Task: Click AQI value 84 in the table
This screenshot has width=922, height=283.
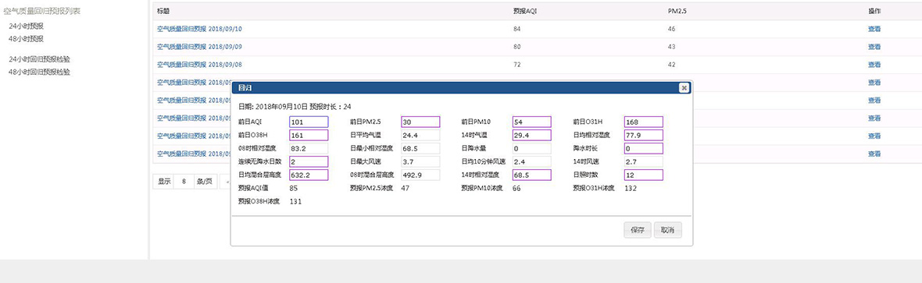Action: click(x=516, y=29)
